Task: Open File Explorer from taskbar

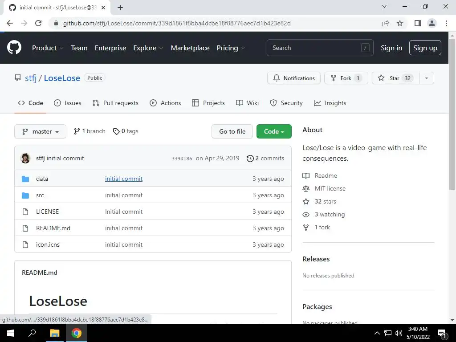Action: (54, 333)
